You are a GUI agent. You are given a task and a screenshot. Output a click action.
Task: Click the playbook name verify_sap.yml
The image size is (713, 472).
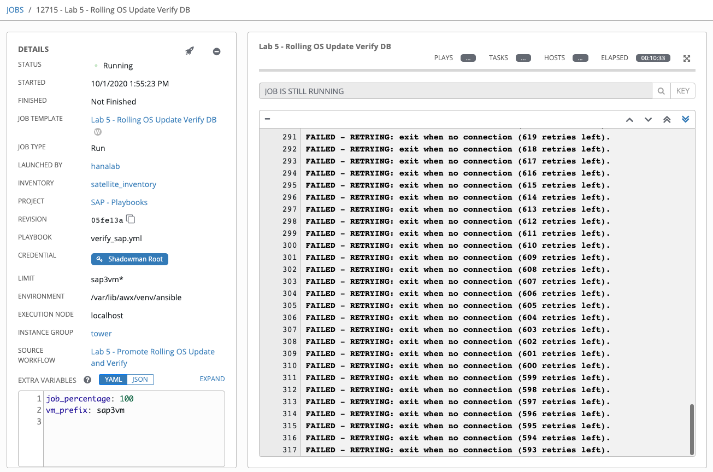116,238
